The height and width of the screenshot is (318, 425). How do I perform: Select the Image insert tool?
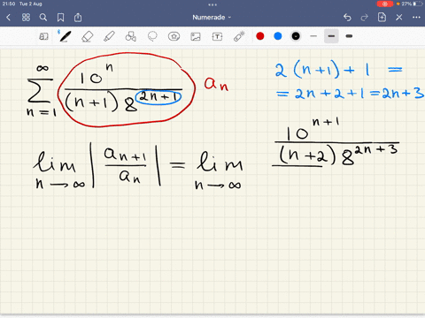[x=196, y=36]
